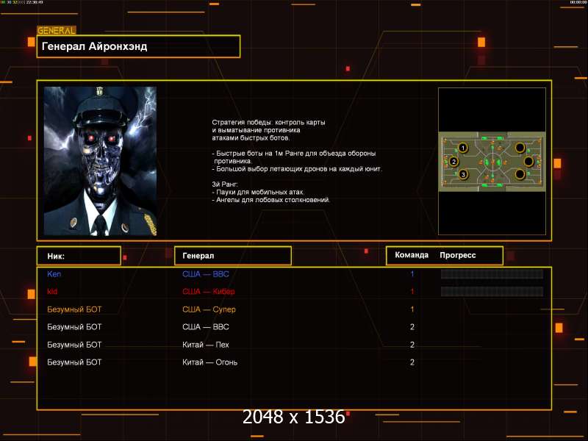The image size is (588, 441).
Task: Click the general 'Китай — Огонь'
Action: pos(209,362)
